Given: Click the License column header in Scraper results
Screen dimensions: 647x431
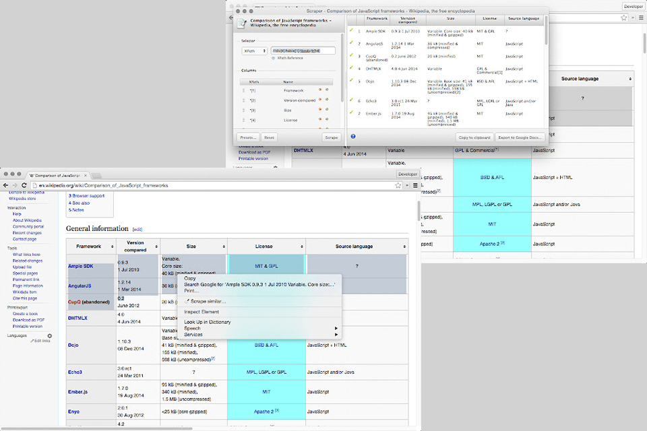Looking at the screenshot, I should click(x=489, y=19).
